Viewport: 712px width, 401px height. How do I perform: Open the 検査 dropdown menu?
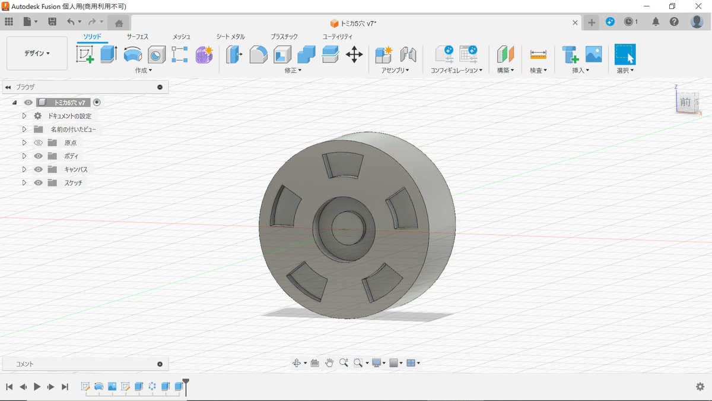[x=538, y=70]
